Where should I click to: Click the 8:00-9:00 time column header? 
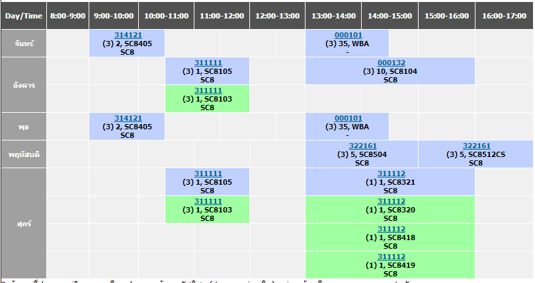tap(67, 15)
